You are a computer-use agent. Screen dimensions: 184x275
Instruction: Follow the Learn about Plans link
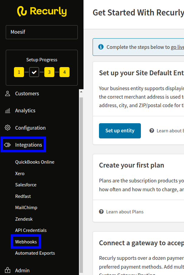coord(125,212)
